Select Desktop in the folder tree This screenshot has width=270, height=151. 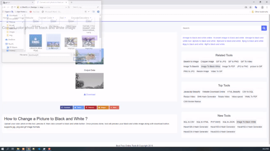pyautogui.click(x=12, y=51)
